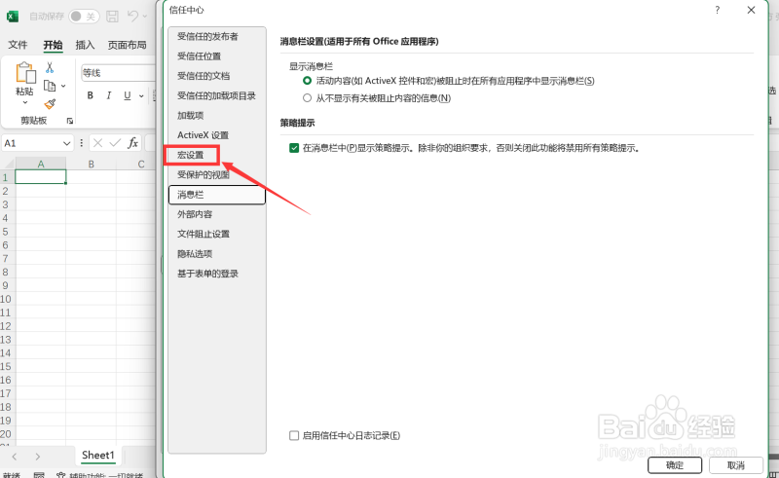Click the Copy icon
This screenshot has height=478, width=779.
pyautogui.click(x=50, y=86)
